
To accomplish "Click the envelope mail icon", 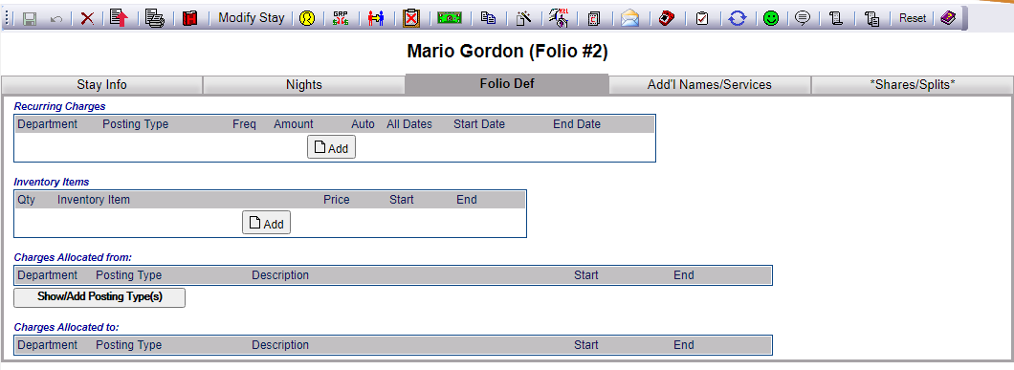I will click(629, 19).
